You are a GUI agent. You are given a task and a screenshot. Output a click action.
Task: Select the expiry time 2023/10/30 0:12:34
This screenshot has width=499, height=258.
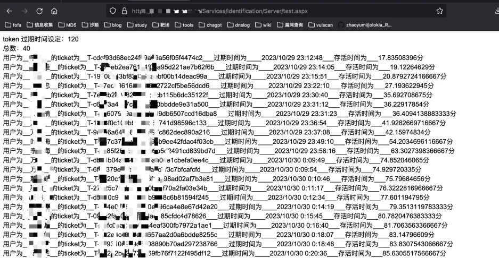pyautogui.click(x=296, y=197)
